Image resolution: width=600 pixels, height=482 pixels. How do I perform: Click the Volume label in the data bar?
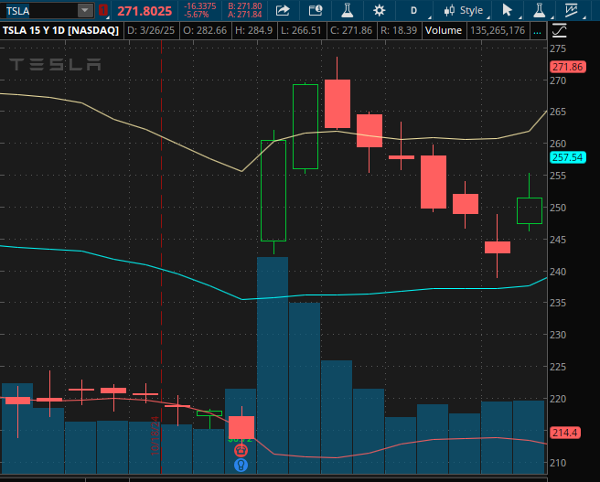pyautogui.click(x=444, y=30)
